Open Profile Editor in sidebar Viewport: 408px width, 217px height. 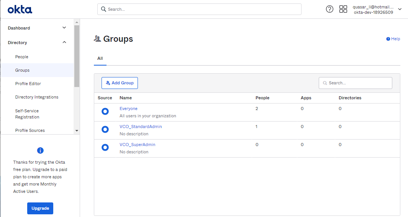click(28, 84)
